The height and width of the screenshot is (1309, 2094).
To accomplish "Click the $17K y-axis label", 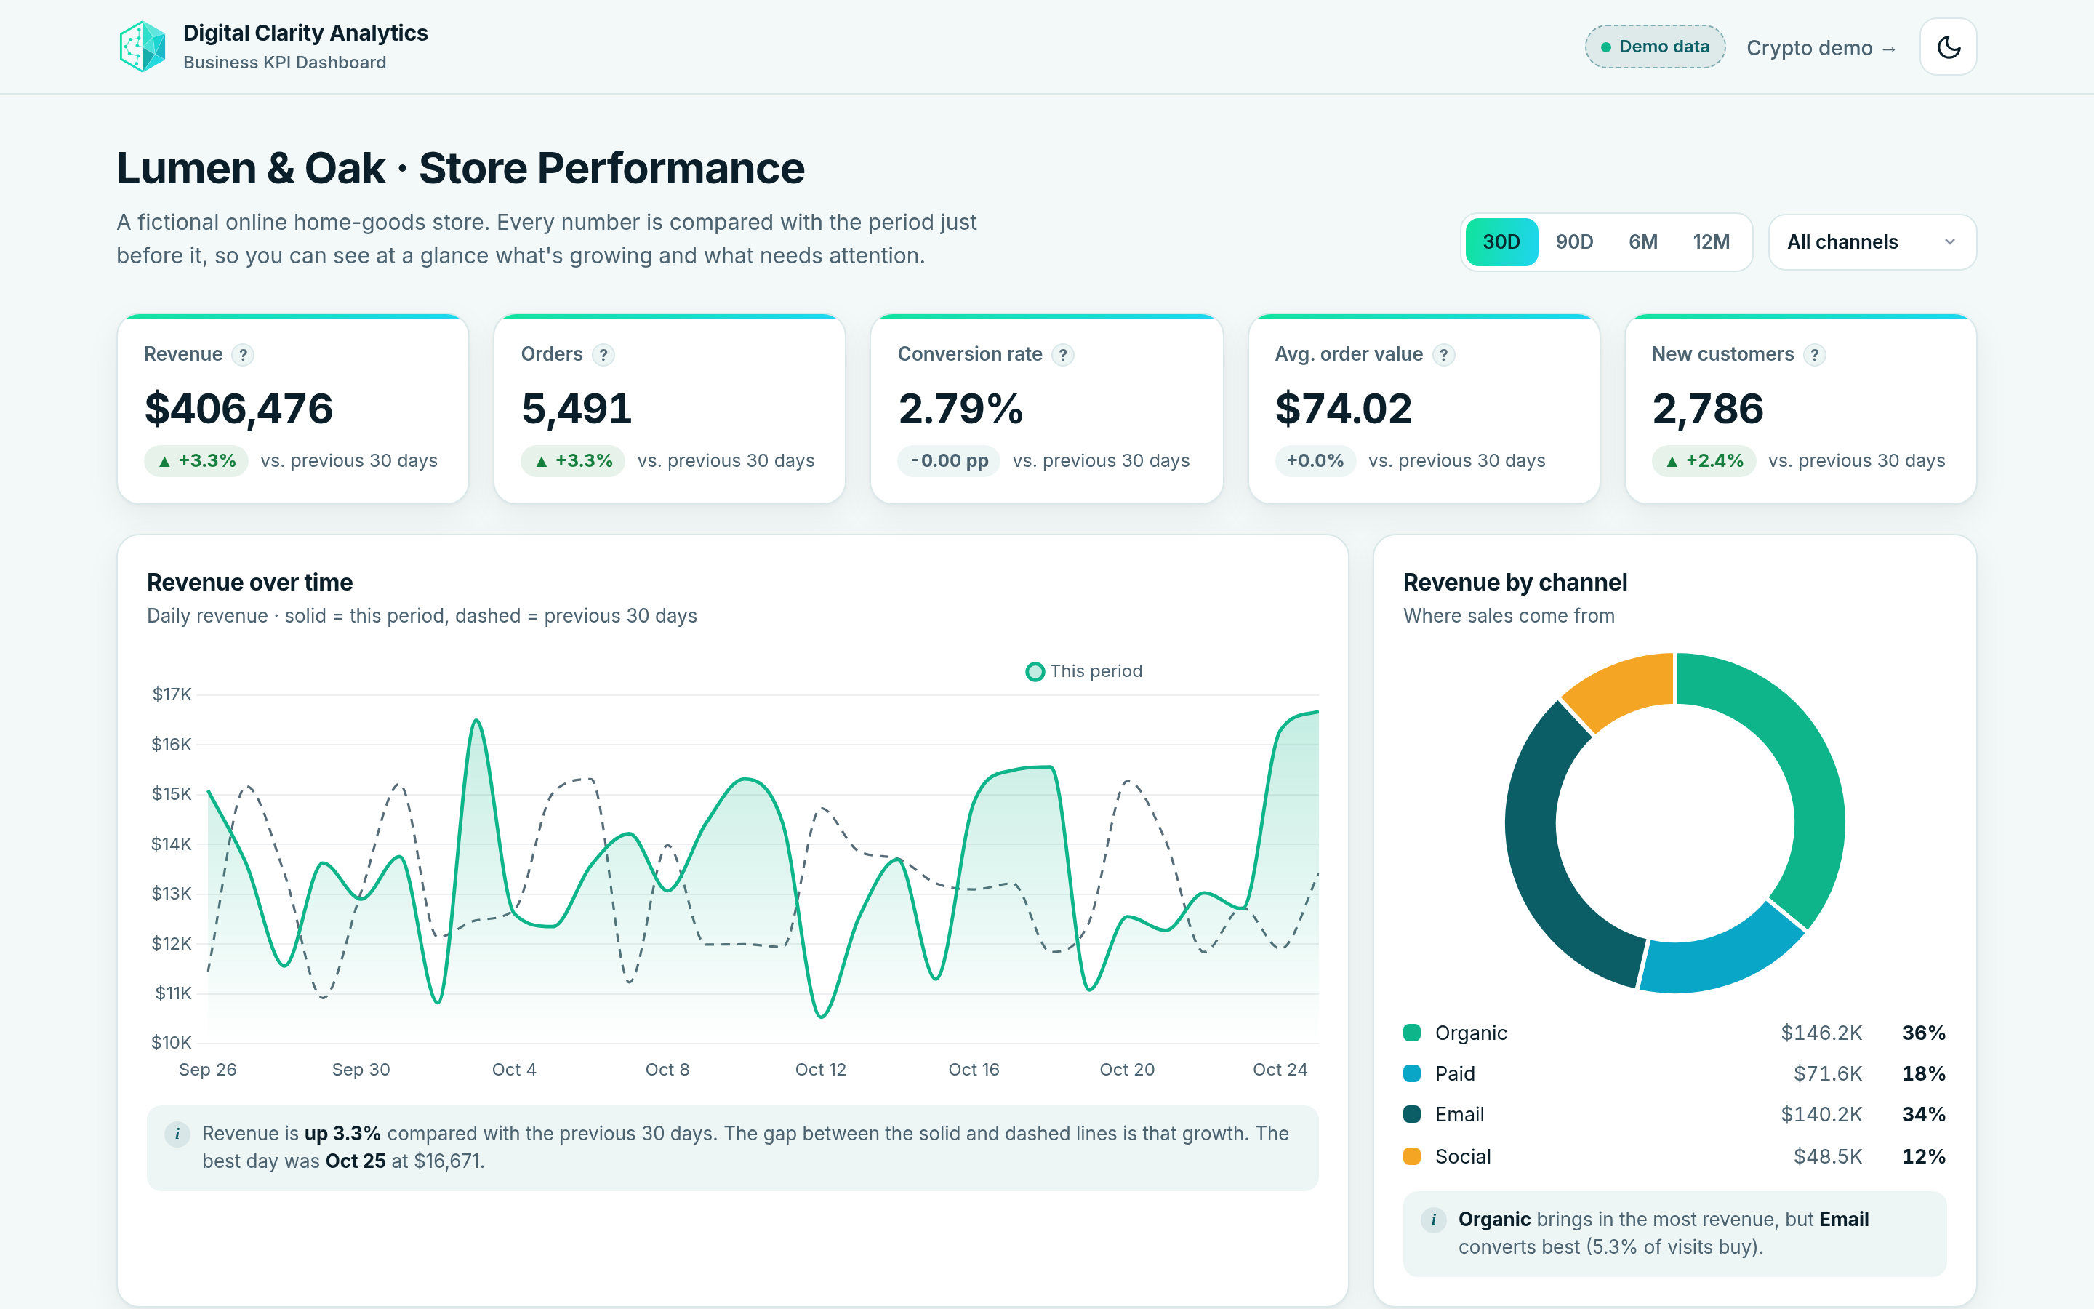I will coord(172,694).
